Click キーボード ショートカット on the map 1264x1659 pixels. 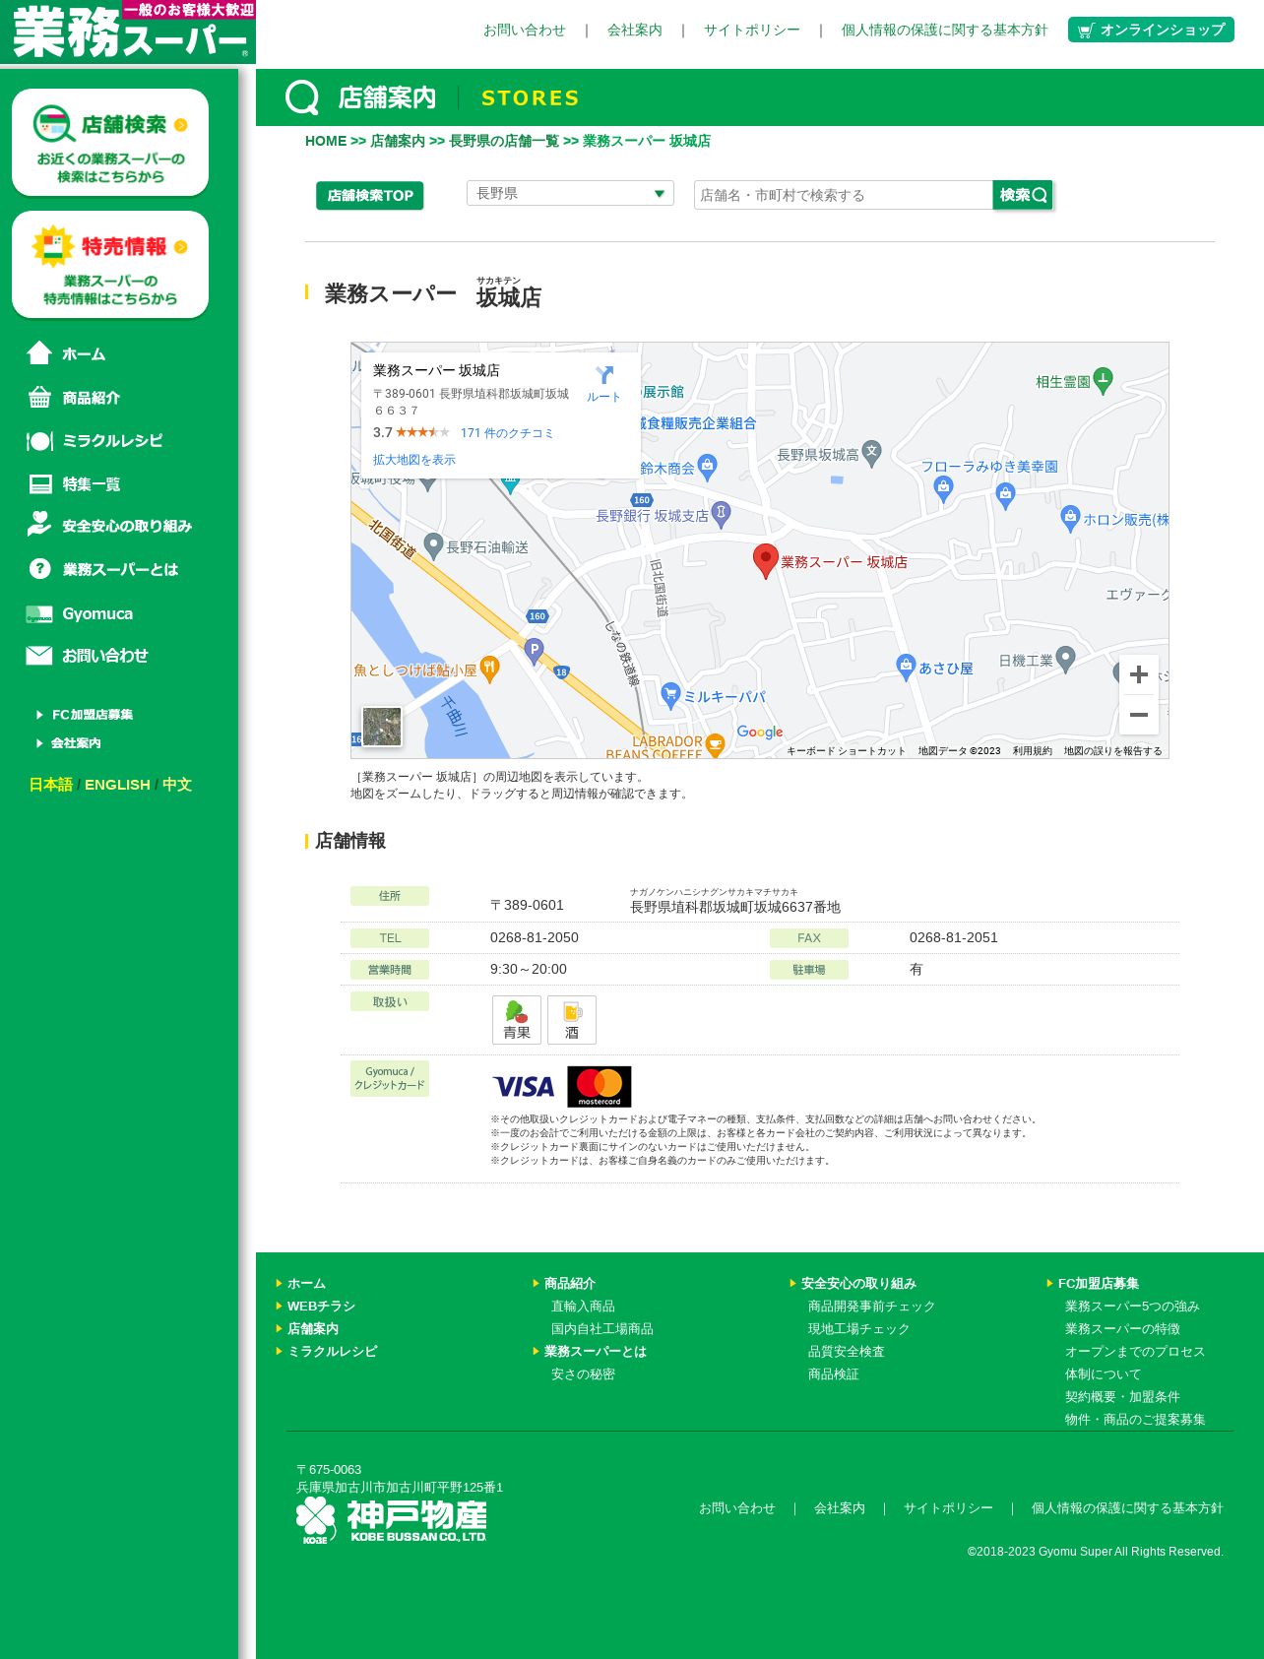tap(846, 750)
